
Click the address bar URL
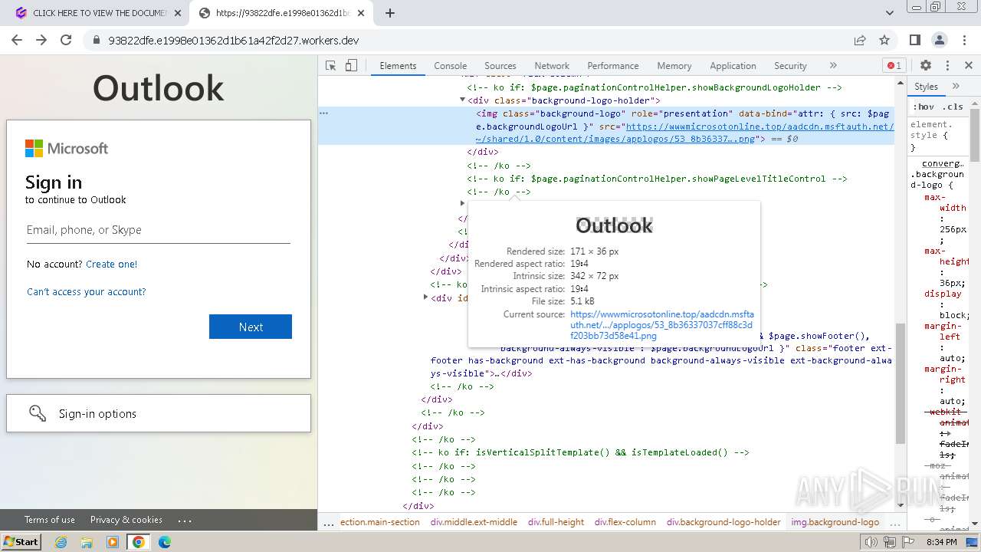[x=234, y=41]
